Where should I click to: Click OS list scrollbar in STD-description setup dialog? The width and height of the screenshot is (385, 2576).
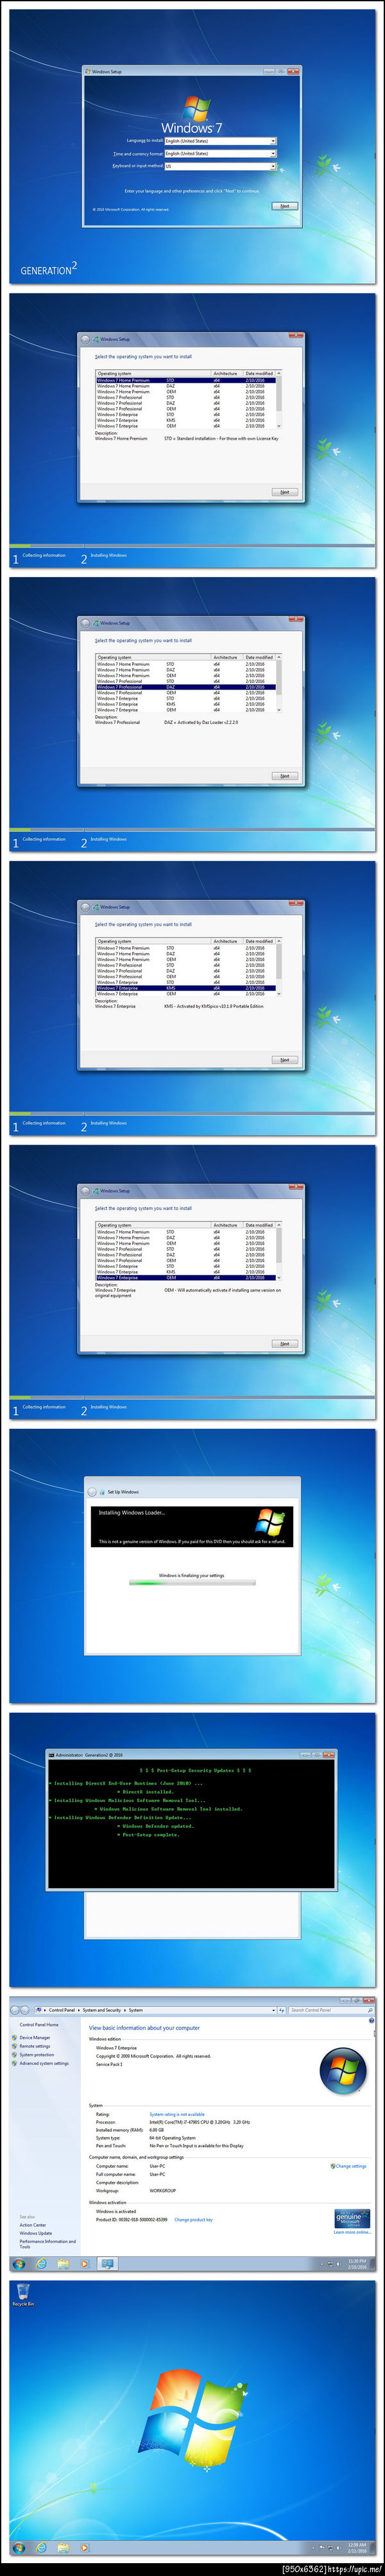tap(278, 400)
